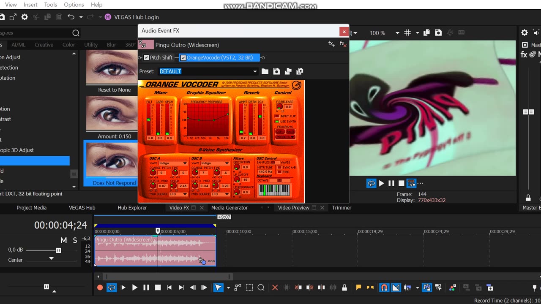Click the lock event padlock icon
Viewport: 541px width, 304px height.
point(344,288)
